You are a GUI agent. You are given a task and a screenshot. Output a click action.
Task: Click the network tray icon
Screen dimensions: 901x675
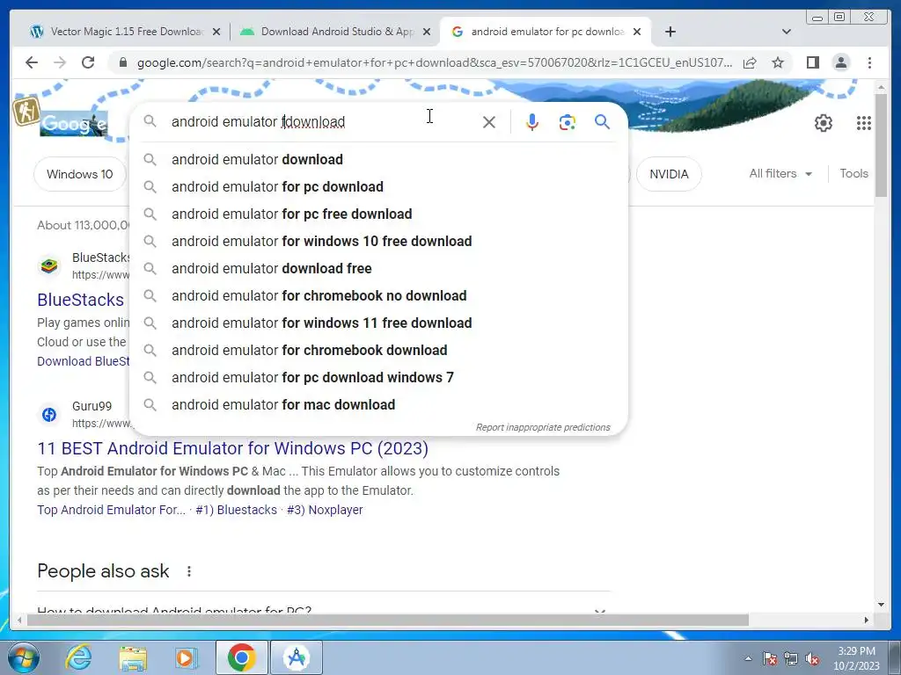(x=791, y=658)
